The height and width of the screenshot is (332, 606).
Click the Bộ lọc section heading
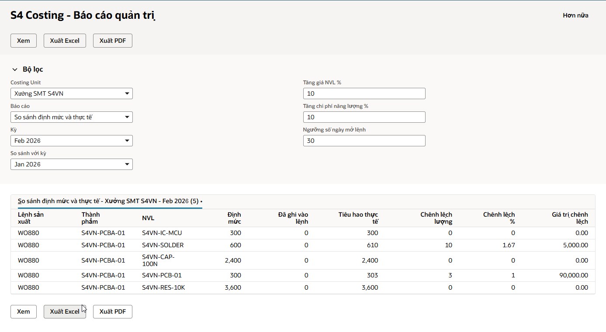33,69
